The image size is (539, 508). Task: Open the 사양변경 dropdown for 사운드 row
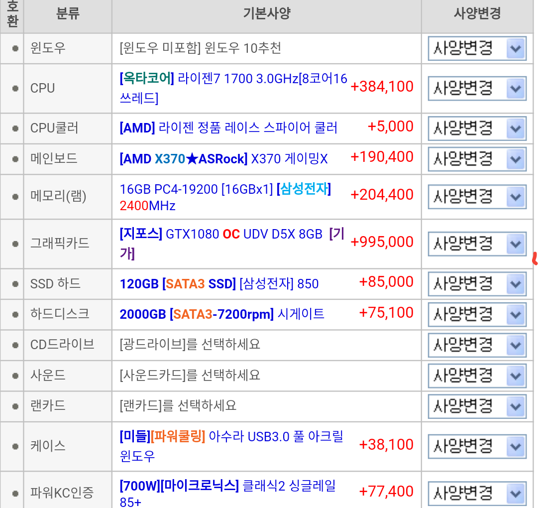(477, 376)
